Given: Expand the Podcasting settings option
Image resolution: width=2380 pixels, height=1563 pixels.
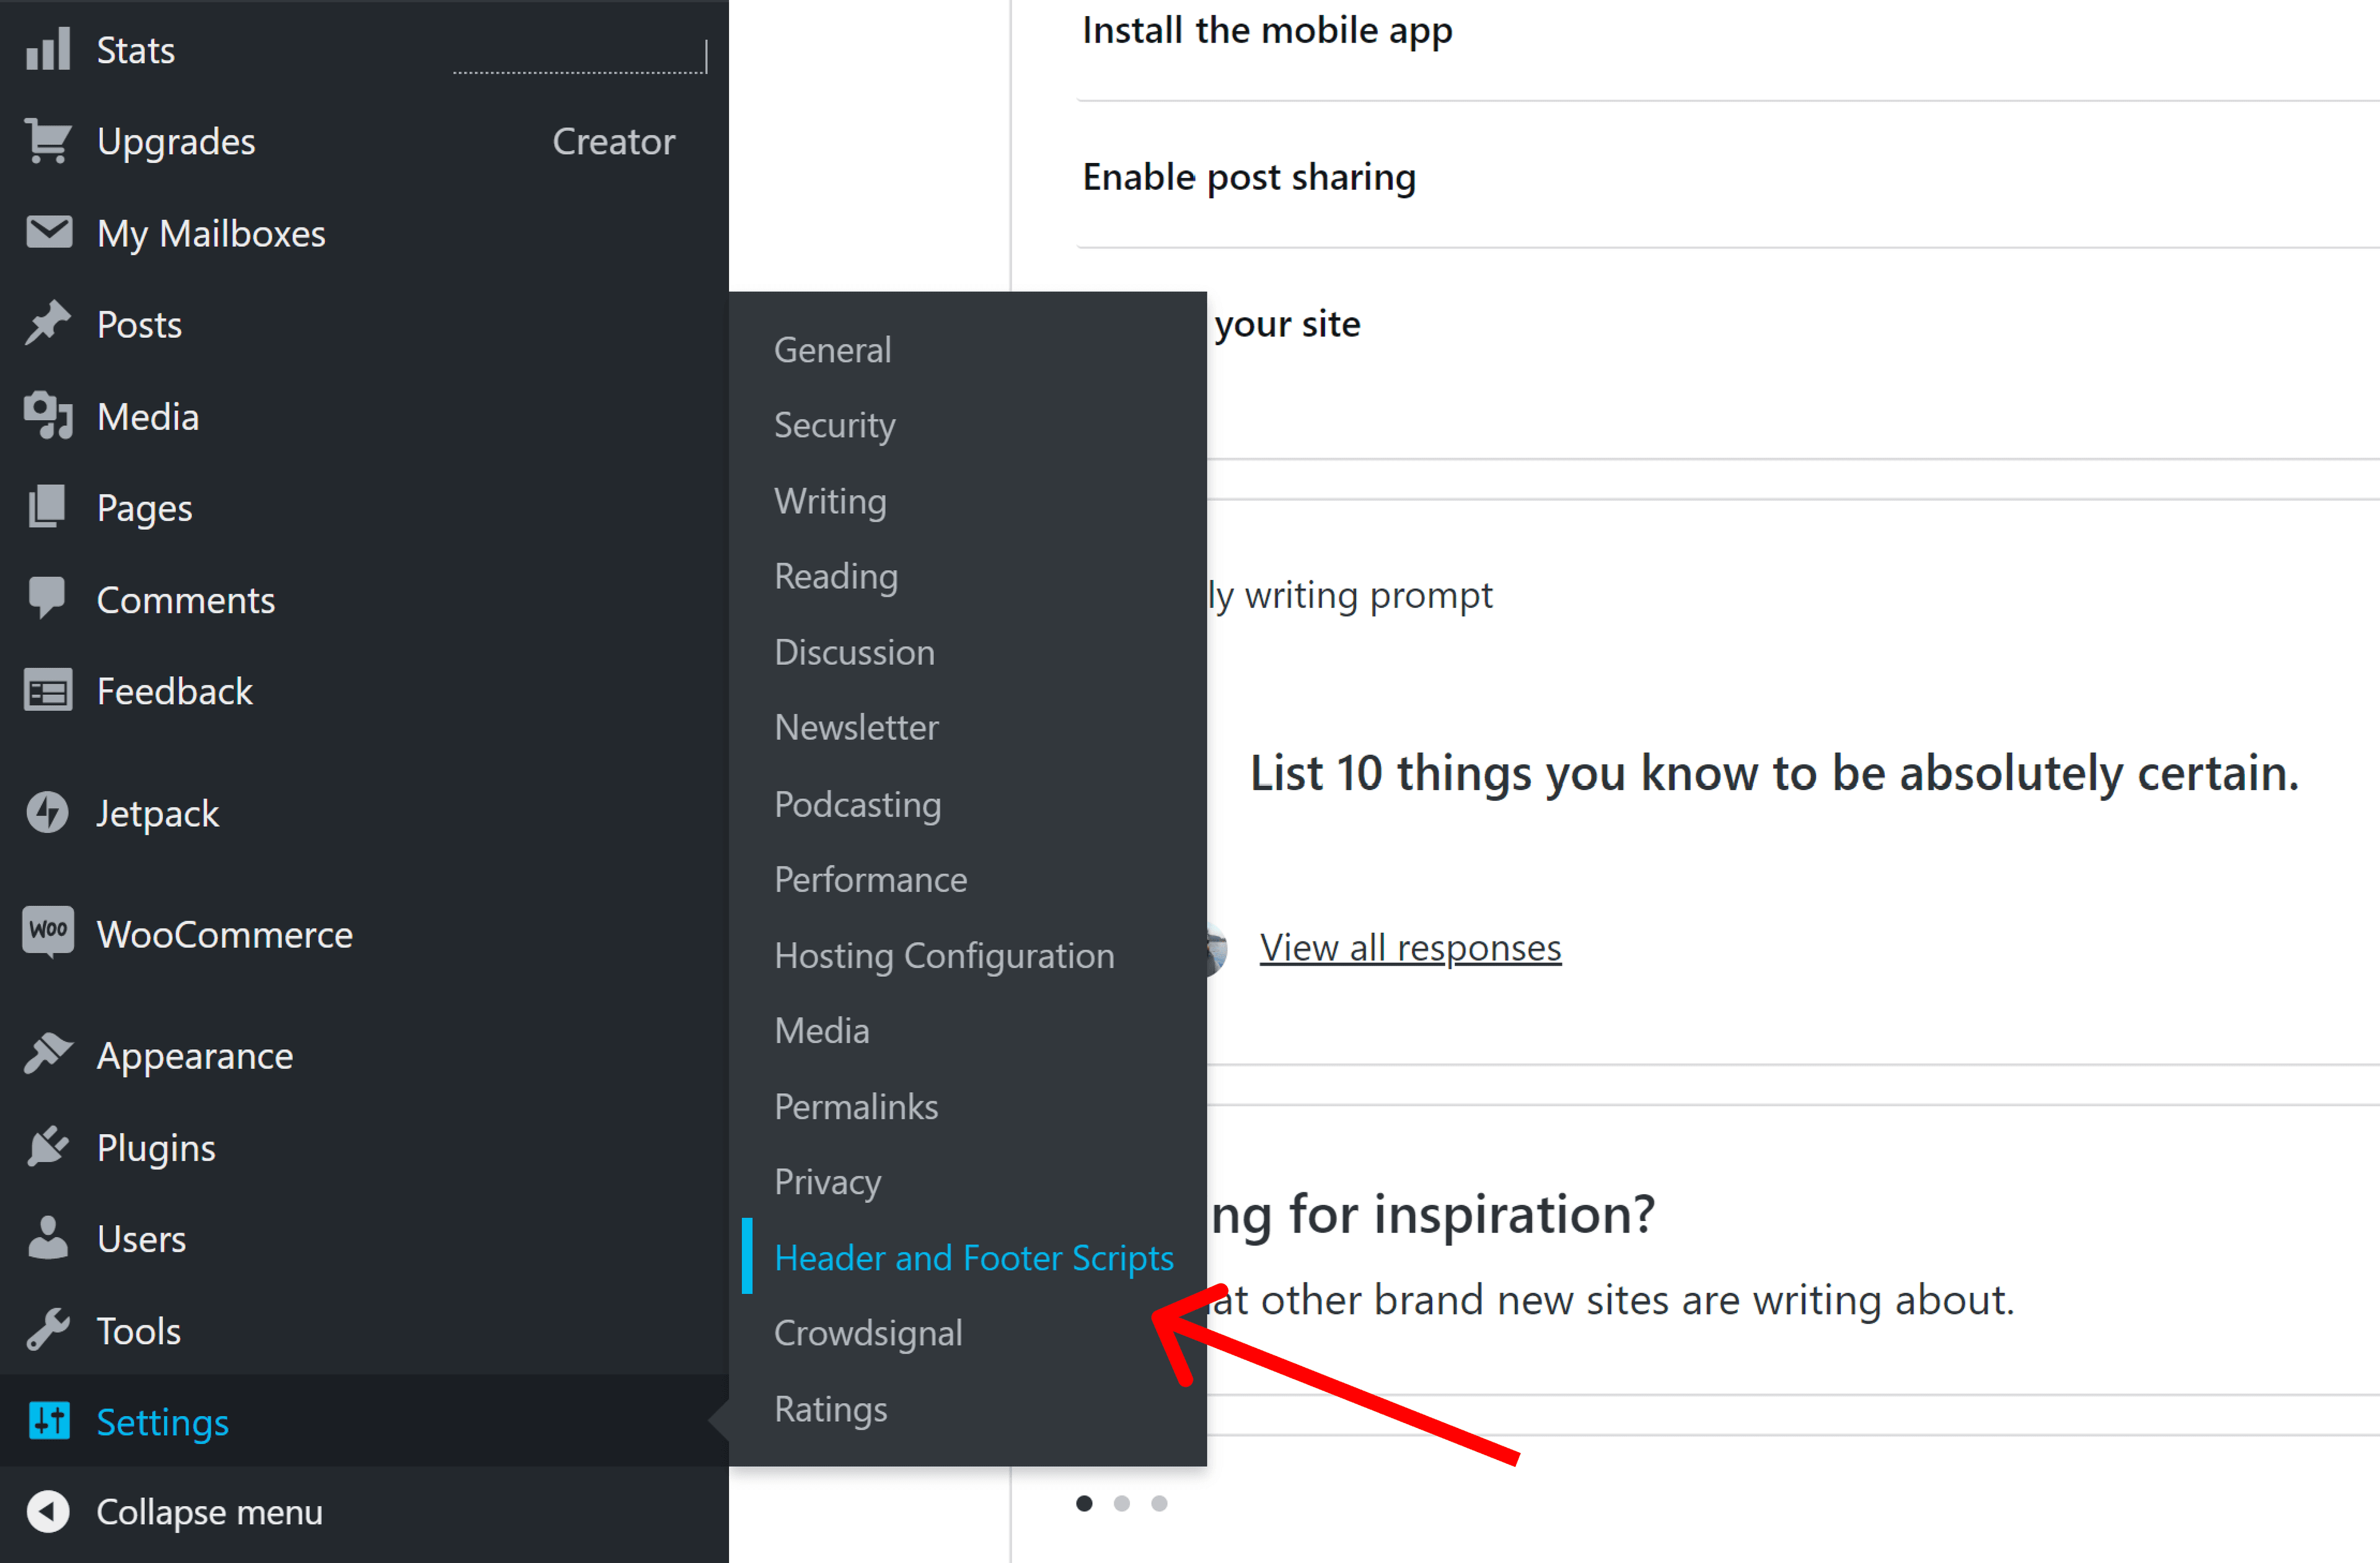Looking at the screenshot, I should (858, 804).
